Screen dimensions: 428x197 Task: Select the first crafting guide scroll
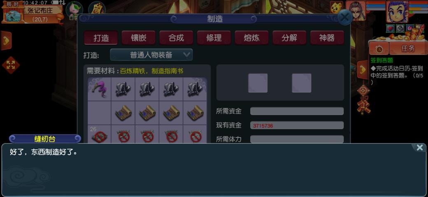point(123,113)
